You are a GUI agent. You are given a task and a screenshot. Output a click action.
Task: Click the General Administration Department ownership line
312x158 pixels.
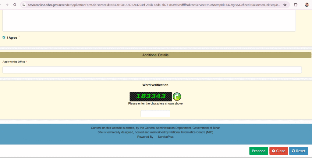[x=155, y=128]
